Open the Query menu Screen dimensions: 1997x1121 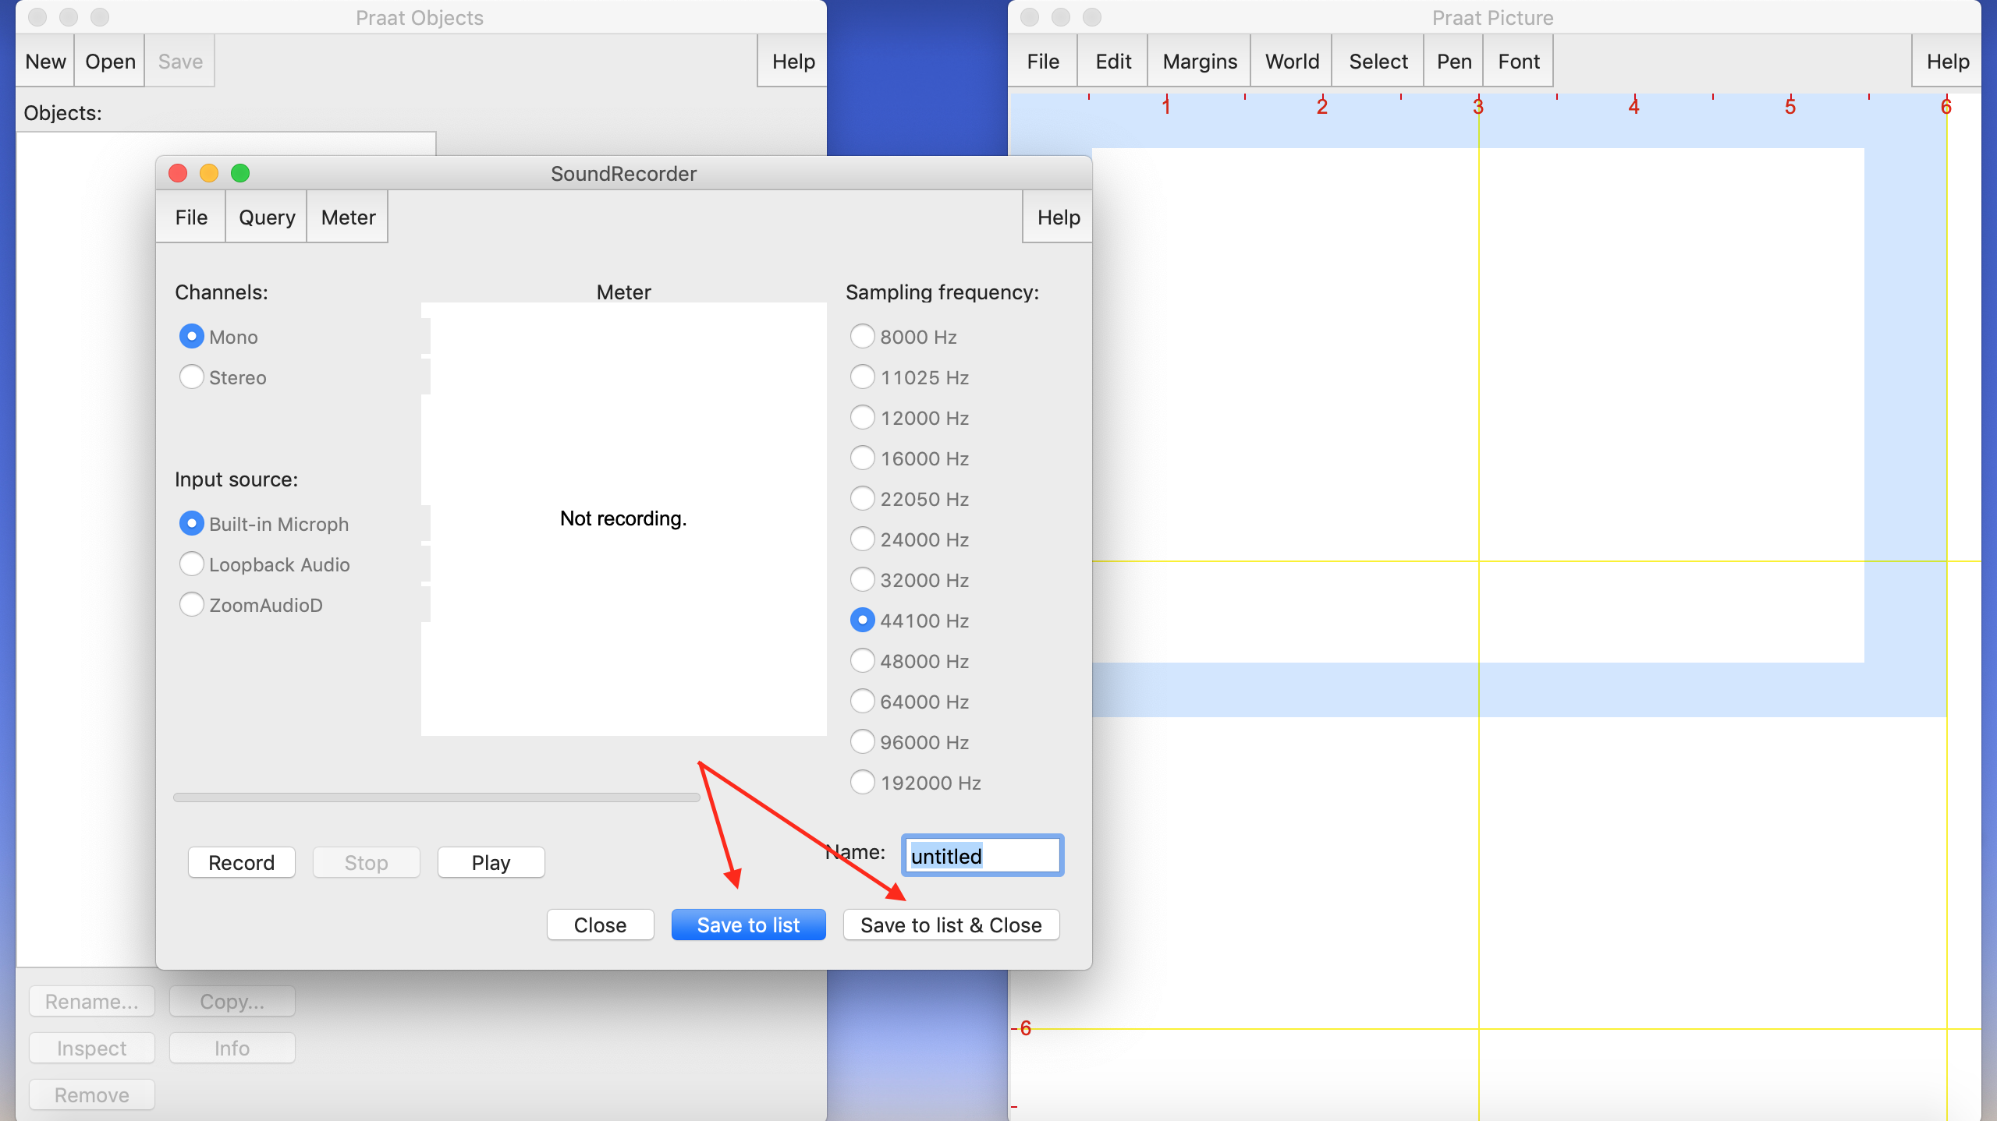[x=267, y=217]
